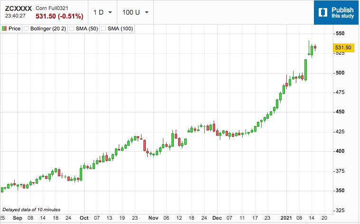
Task: Click the 23:40:27 timestamp
Action: [15, 16]
